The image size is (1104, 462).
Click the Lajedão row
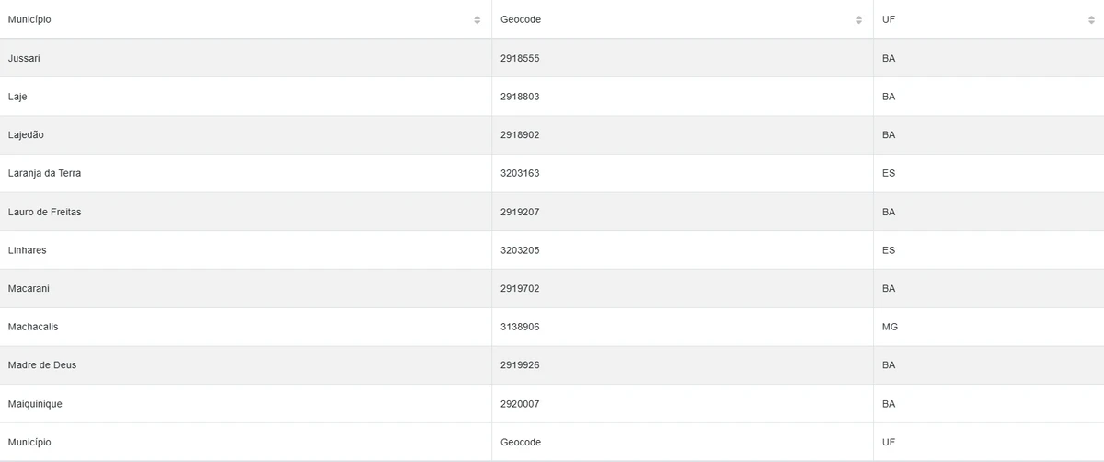(x=26, y=135)
